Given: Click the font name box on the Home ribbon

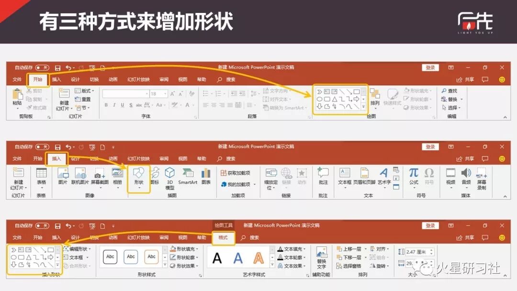Looking at the screenshot, I should 125,94.
